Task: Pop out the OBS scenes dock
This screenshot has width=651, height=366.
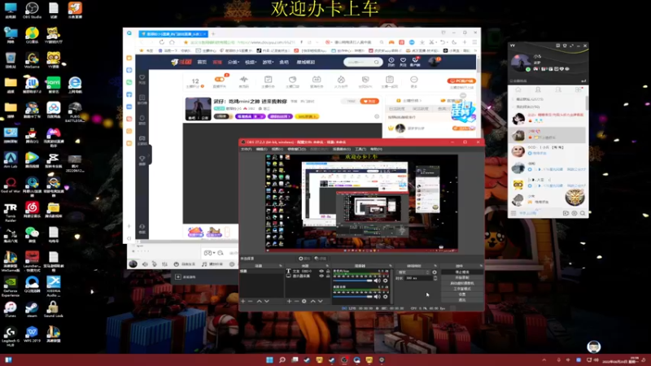Action: [281, 266]
